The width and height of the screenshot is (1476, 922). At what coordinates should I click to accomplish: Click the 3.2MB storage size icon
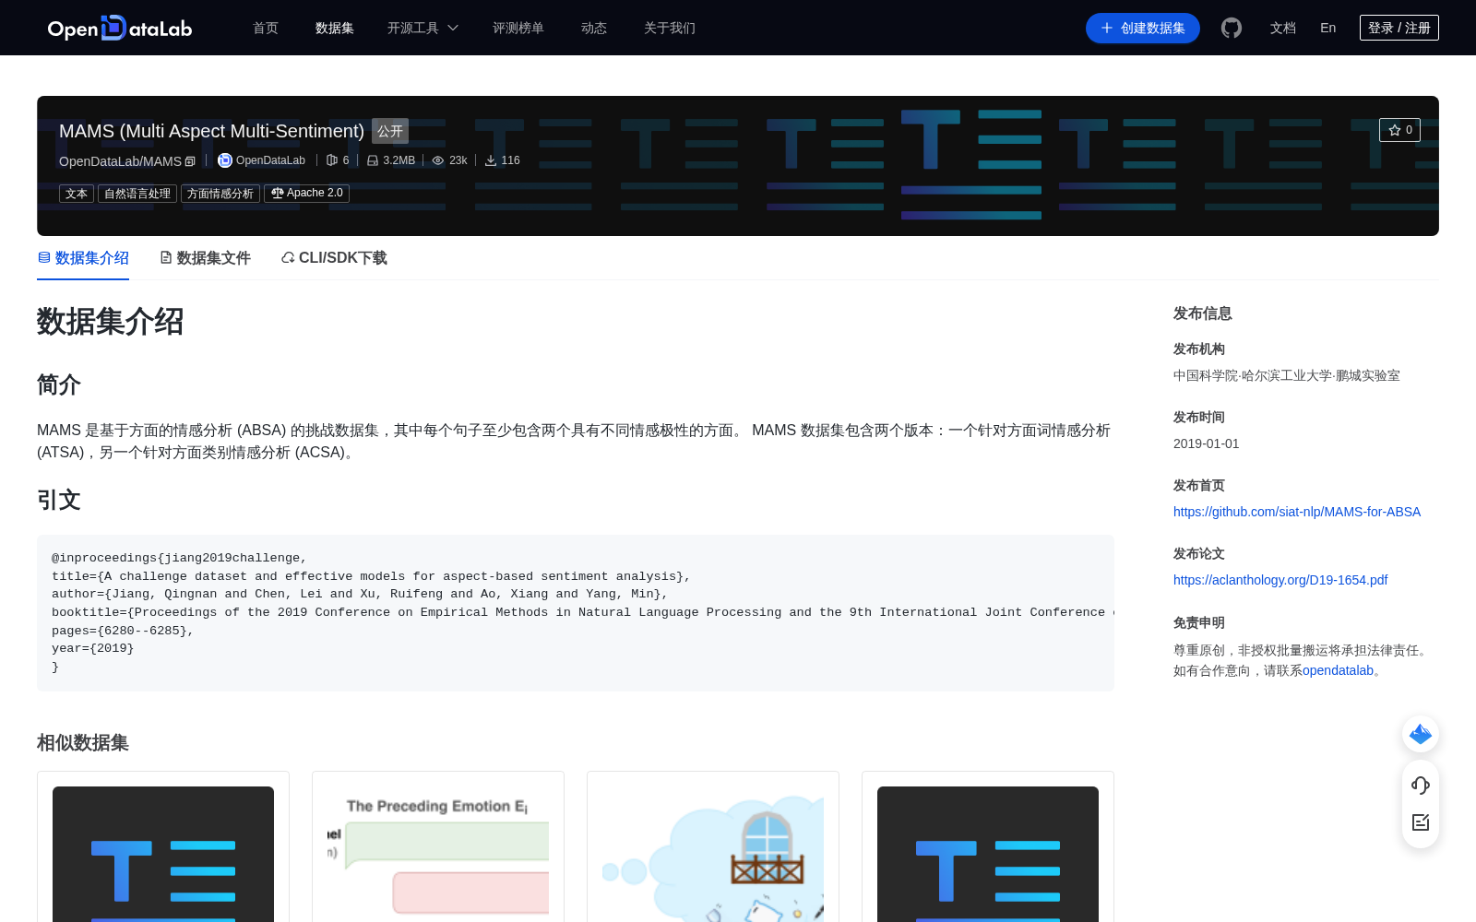373,160
